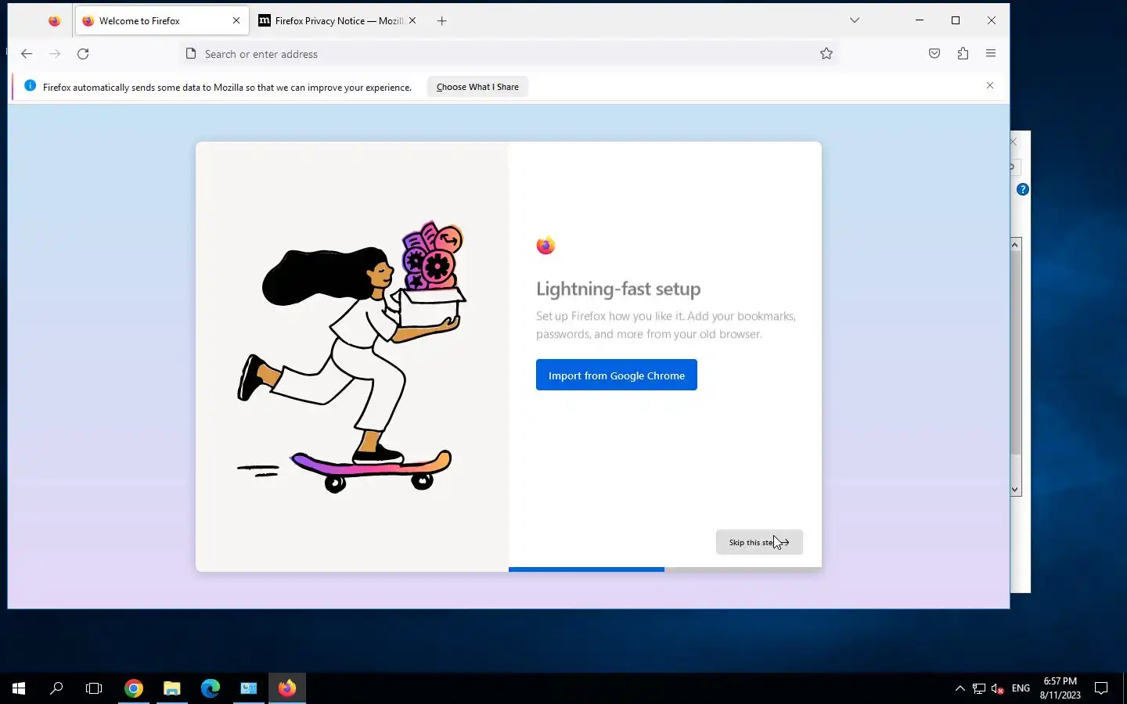Reload the current page
This screenshot has width=1127, height=704.
click(x=83, y=54)
